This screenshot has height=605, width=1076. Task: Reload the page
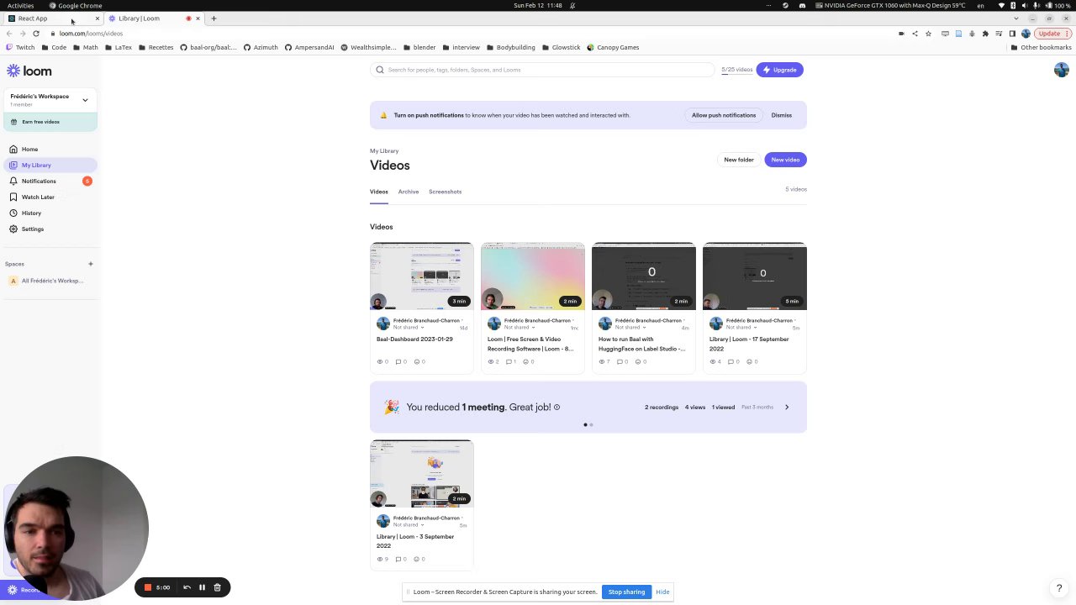(36, 34)
